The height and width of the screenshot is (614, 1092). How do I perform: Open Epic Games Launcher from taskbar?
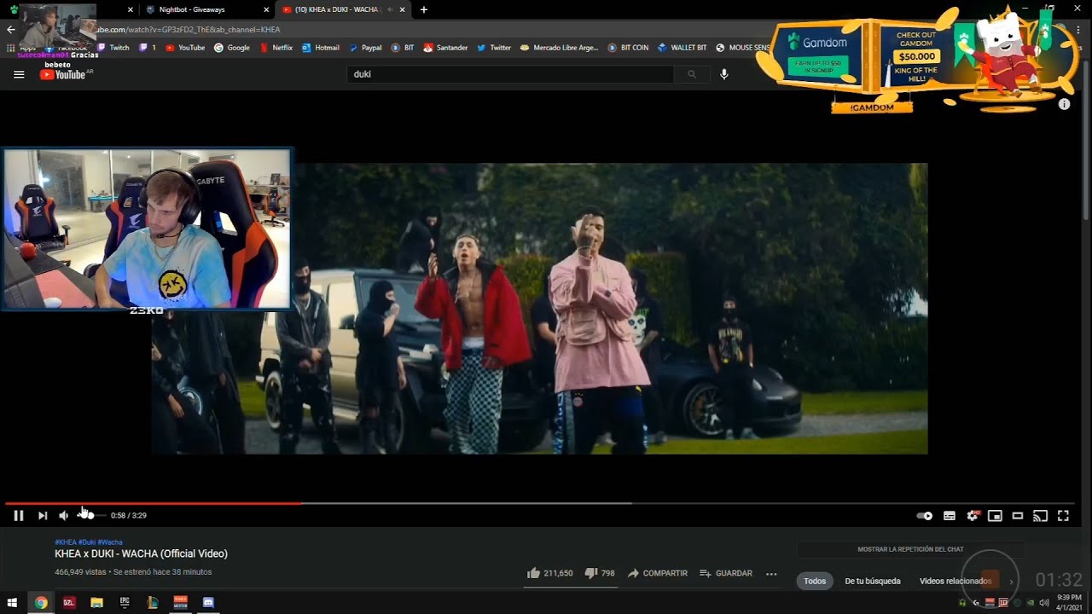(x=125, y=602)
